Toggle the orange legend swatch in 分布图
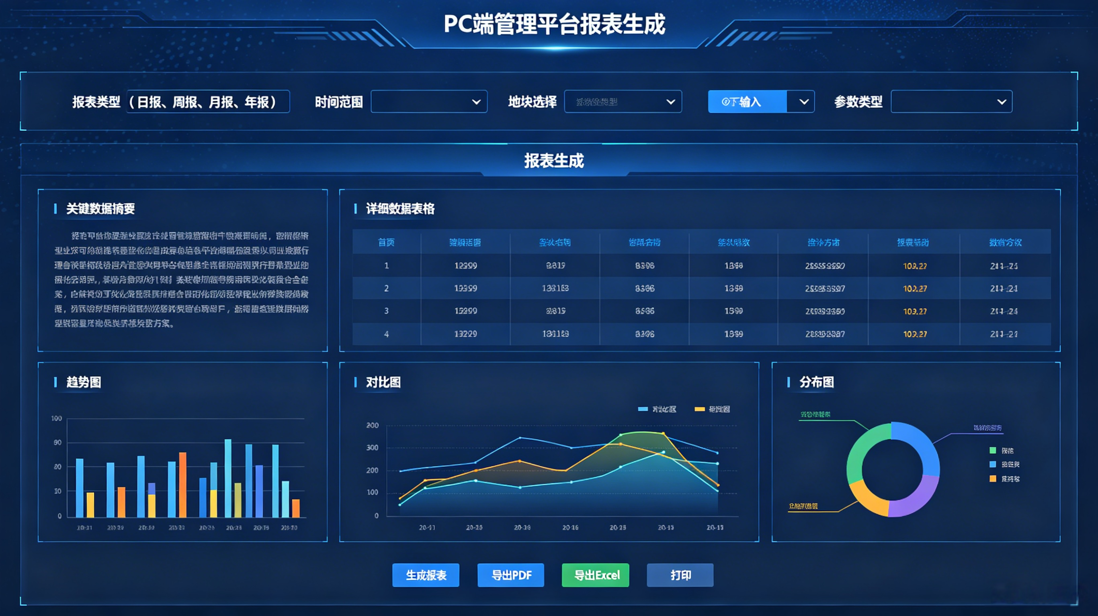1098x616 pixels. (993, 479)
